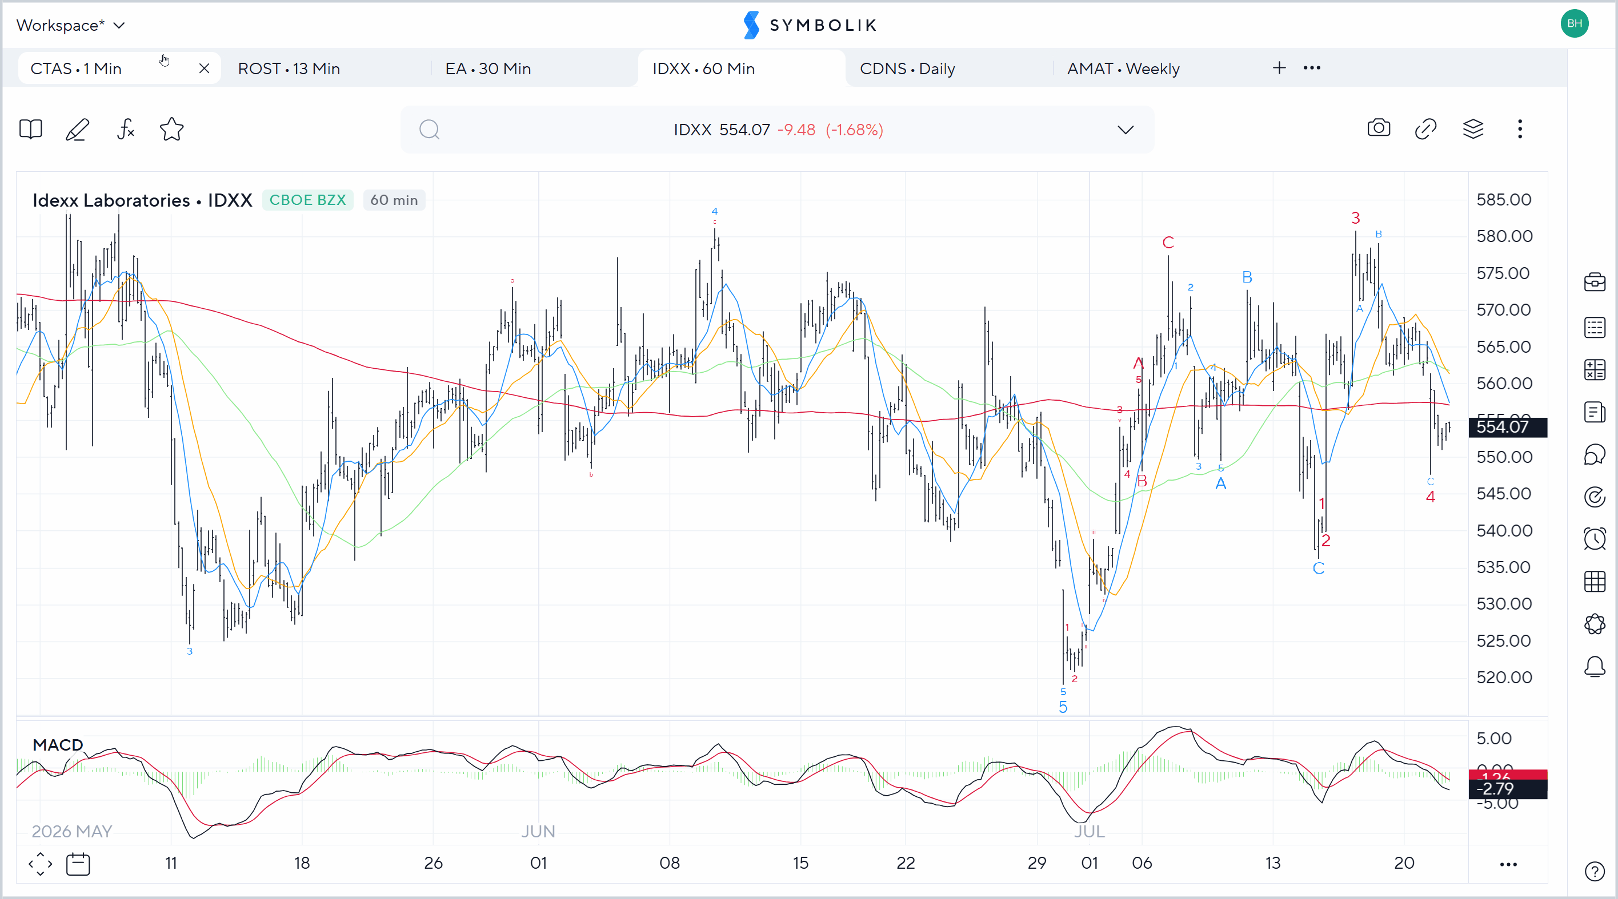
Task: Open the drawing pencil tool
Action: pos(77,130)
